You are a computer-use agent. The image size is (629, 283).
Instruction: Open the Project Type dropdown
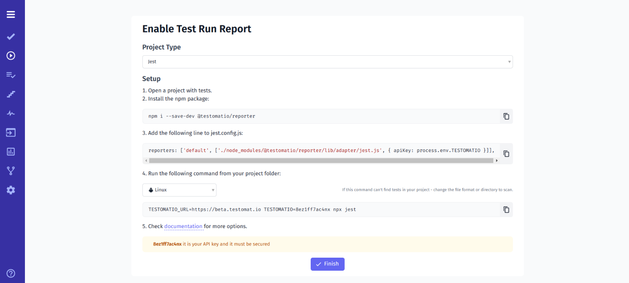328,62
